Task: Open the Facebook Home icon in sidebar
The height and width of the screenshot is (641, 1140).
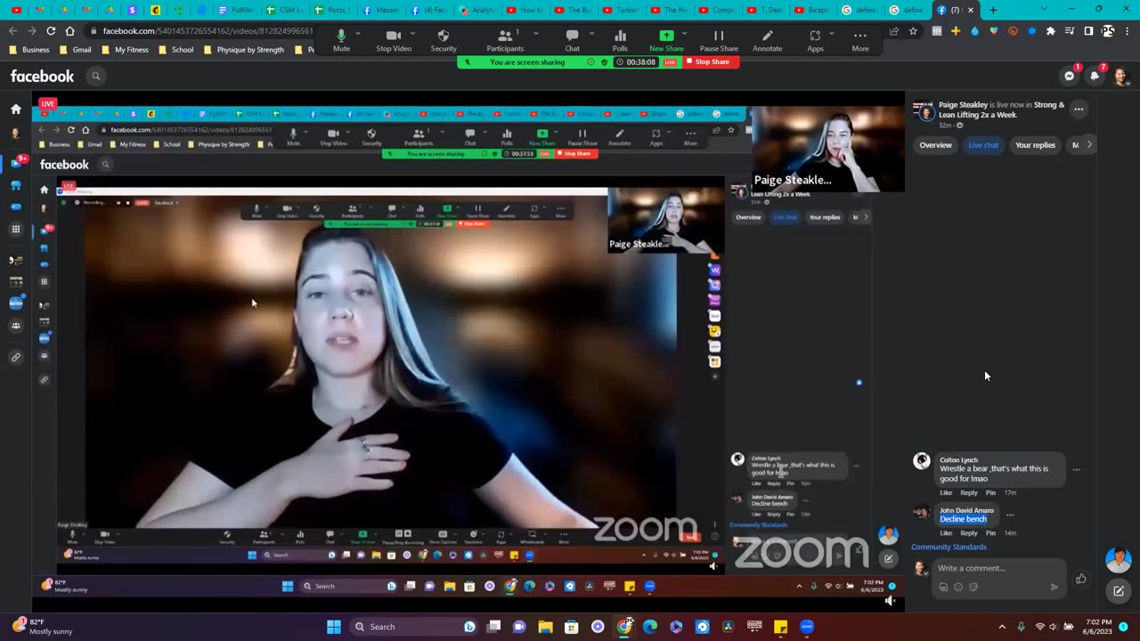Action: 16,109
